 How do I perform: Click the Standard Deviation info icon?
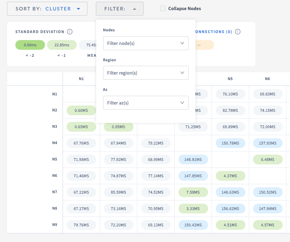pos(70,32)
